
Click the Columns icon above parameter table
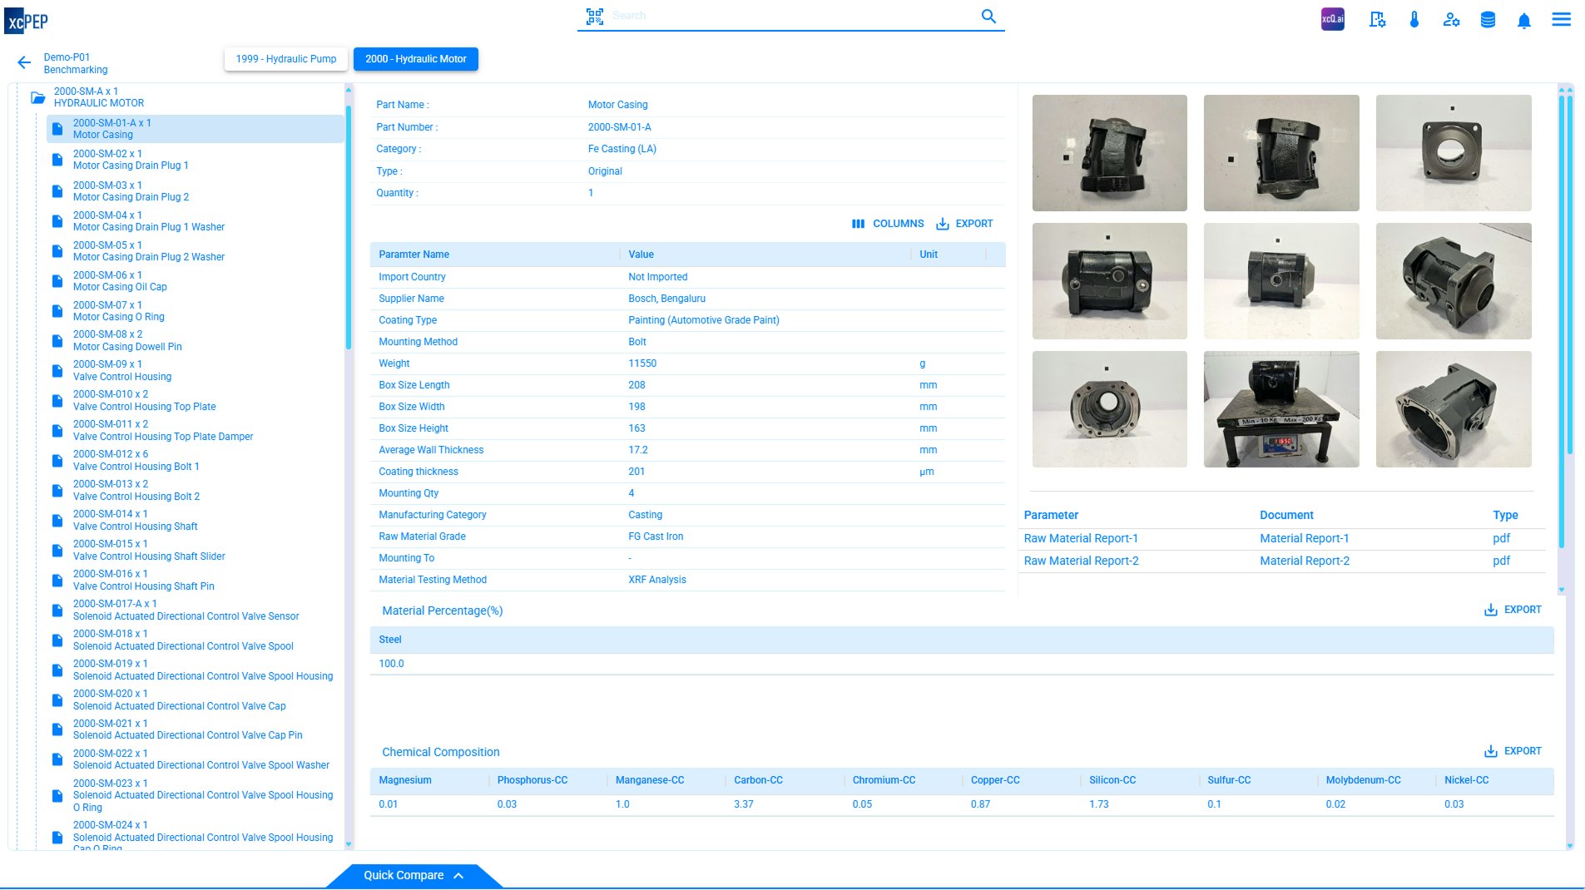click(858, 224)
